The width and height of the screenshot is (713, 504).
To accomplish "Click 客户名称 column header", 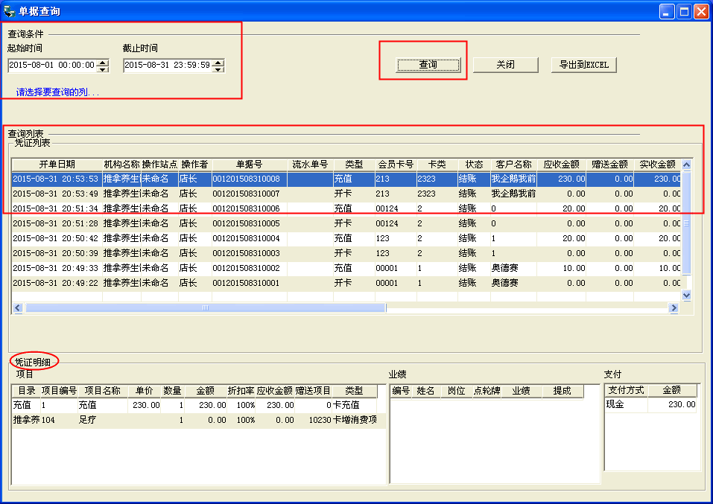I will 513,165.
